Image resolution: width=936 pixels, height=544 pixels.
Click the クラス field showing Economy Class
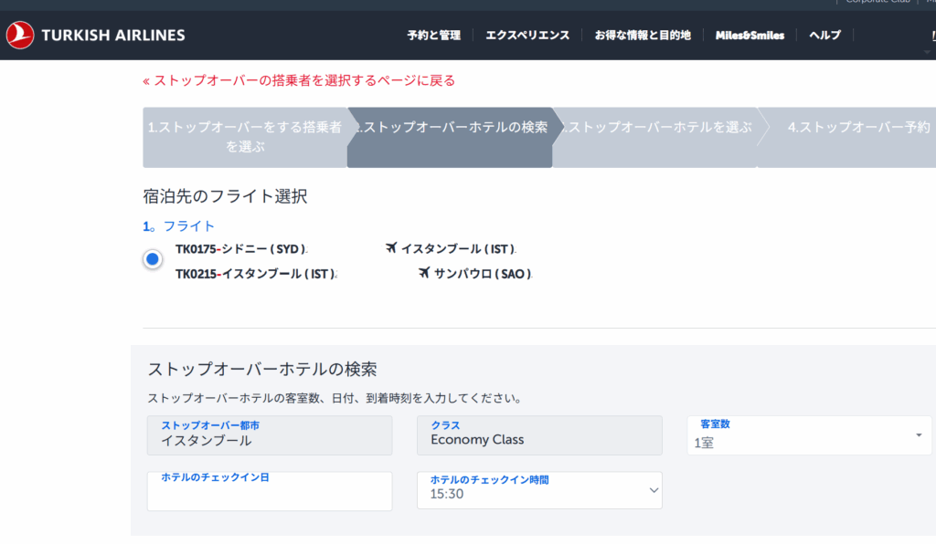[x=539, y=435]
